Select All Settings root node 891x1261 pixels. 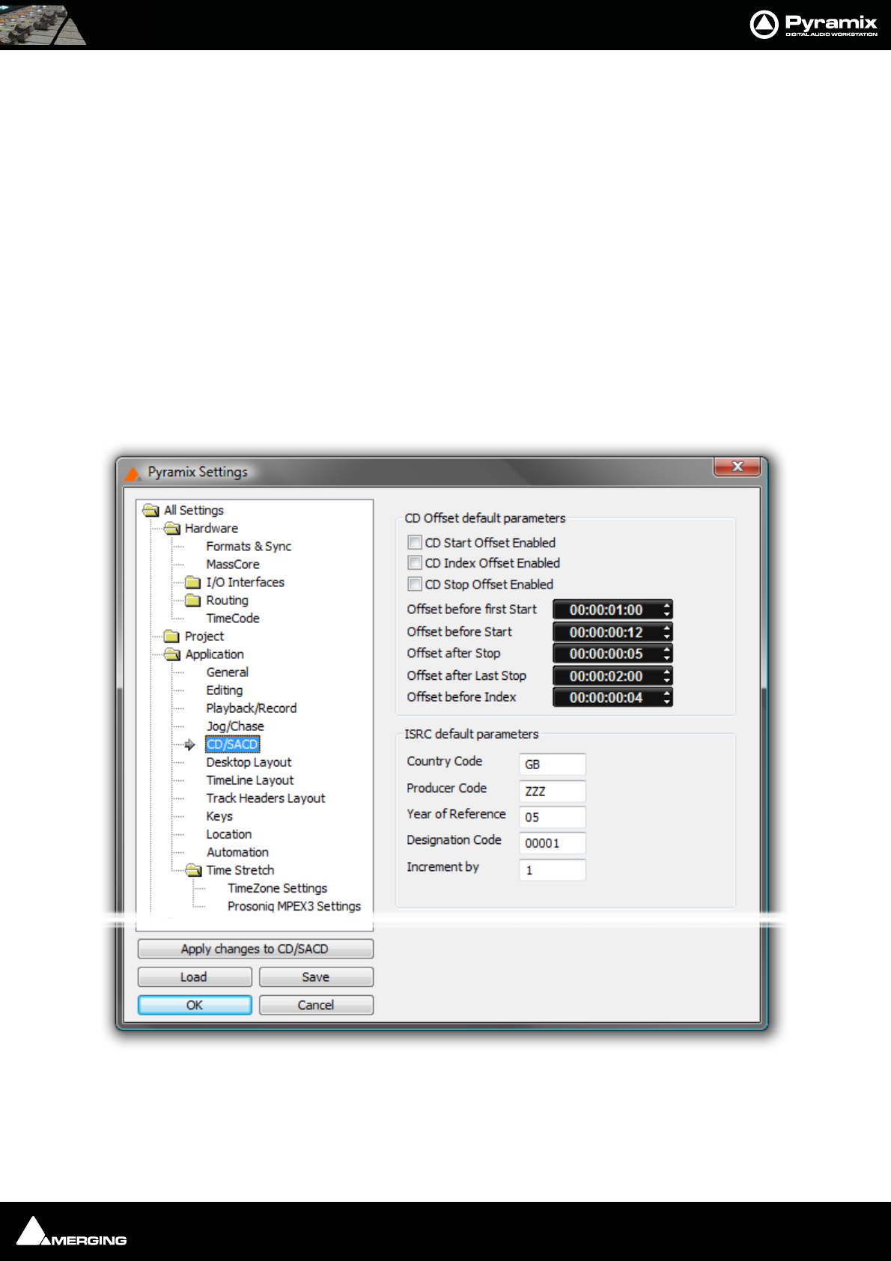(194, 511)
